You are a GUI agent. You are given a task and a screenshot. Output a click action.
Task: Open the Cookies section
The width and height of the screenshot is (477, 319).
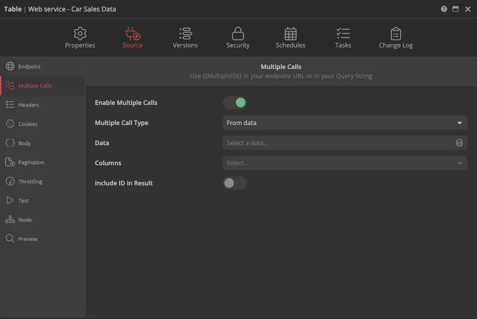click(28, 124)
